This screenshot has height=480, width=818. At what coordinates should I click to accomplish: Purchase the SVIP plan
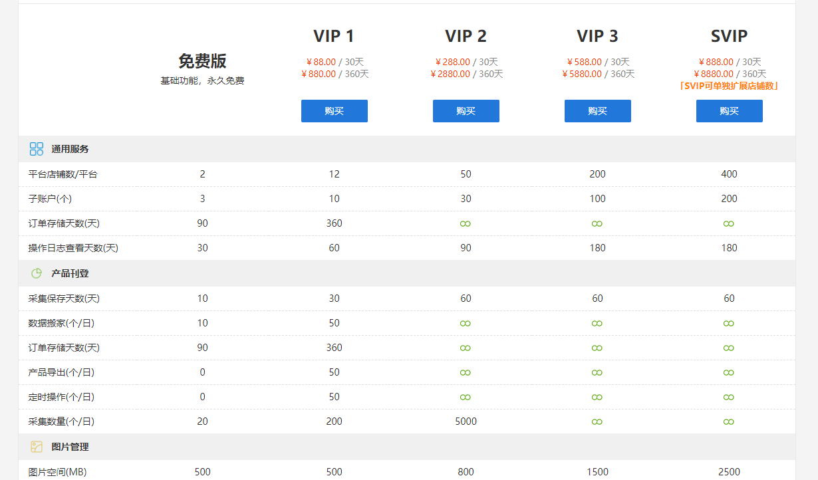pos(729,111)
